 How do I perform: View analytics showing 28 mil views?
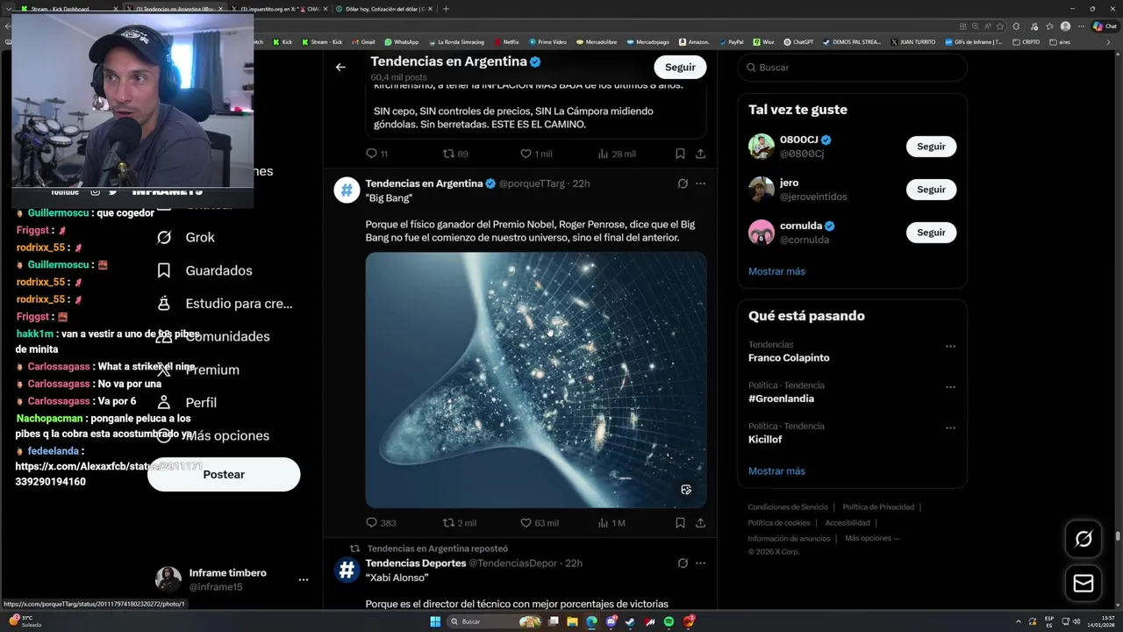click(616, 154)
